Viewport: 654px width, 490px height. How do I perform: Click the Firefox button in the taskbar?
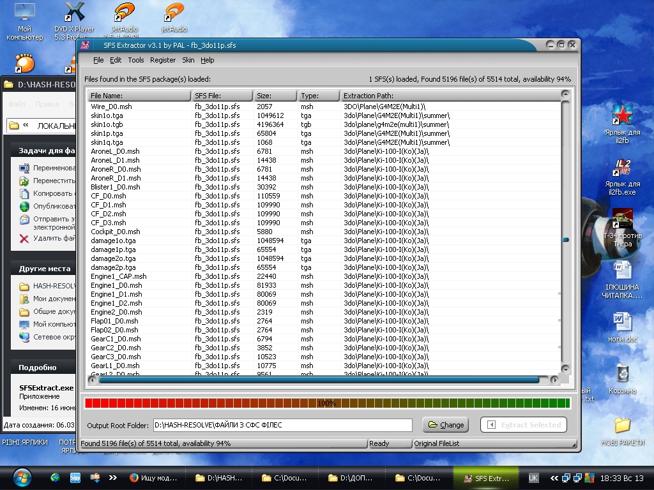coord(153,477)
